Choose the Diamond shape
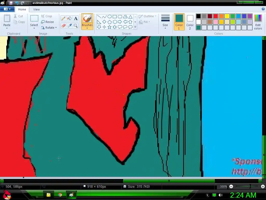 pyautogui.click(x=104, y=22)
